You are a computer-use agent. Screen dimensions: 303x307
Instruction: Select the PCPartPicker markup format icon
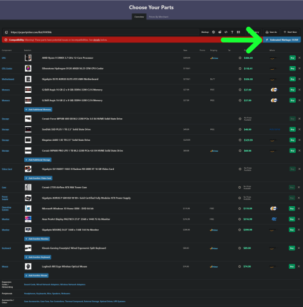pyautogui.click(x=213, y=32)
